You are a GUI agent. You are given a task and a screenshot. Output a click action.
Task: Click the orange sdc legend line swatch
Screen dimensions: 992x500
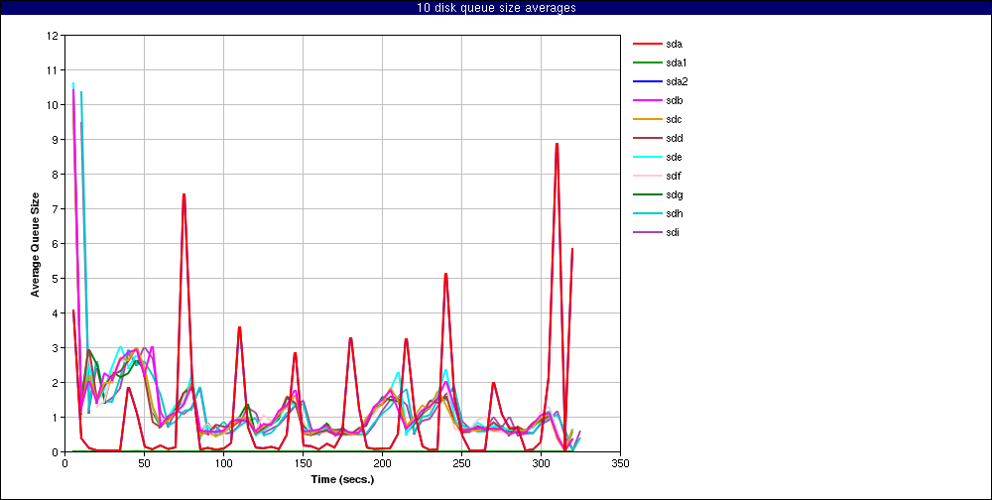point(646,120)
